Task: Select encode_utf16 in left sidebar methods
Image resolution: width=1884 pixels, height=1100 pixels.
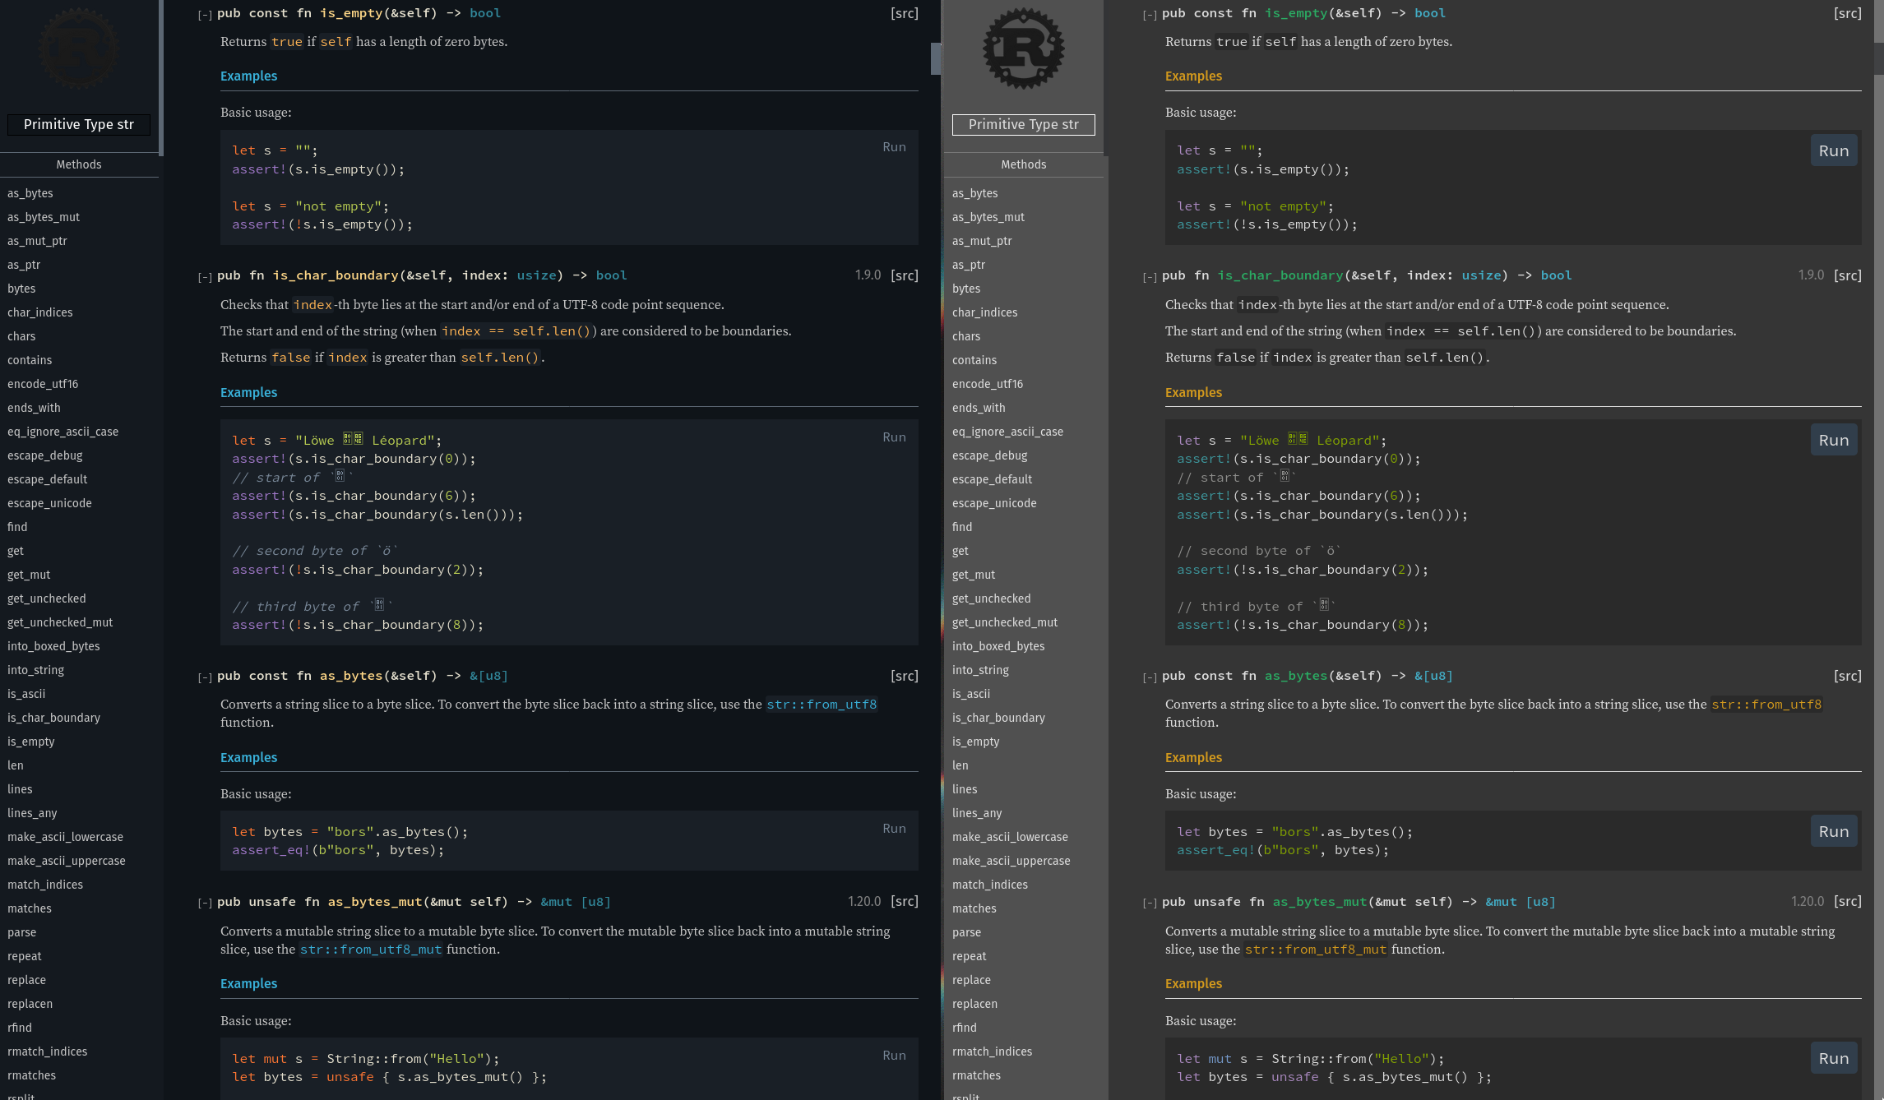Action: tap(43, 384)
